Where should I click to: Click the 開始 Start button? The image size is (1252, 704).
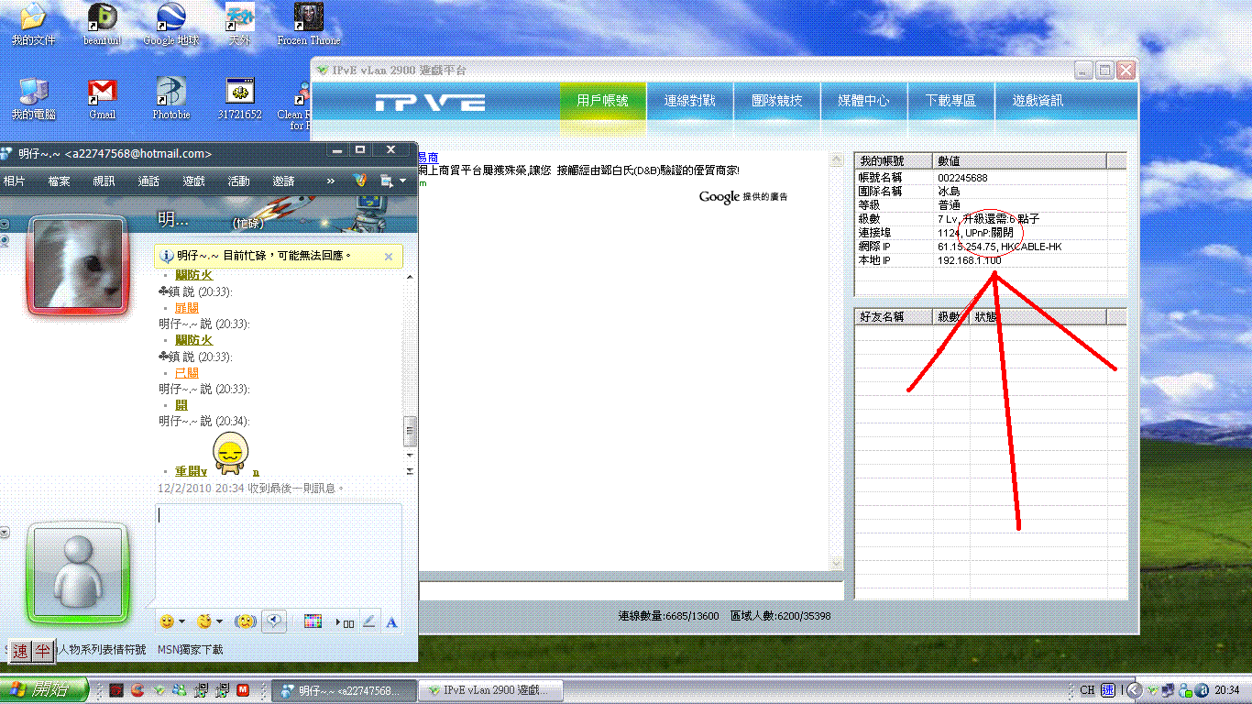click(x=44, y=690)
